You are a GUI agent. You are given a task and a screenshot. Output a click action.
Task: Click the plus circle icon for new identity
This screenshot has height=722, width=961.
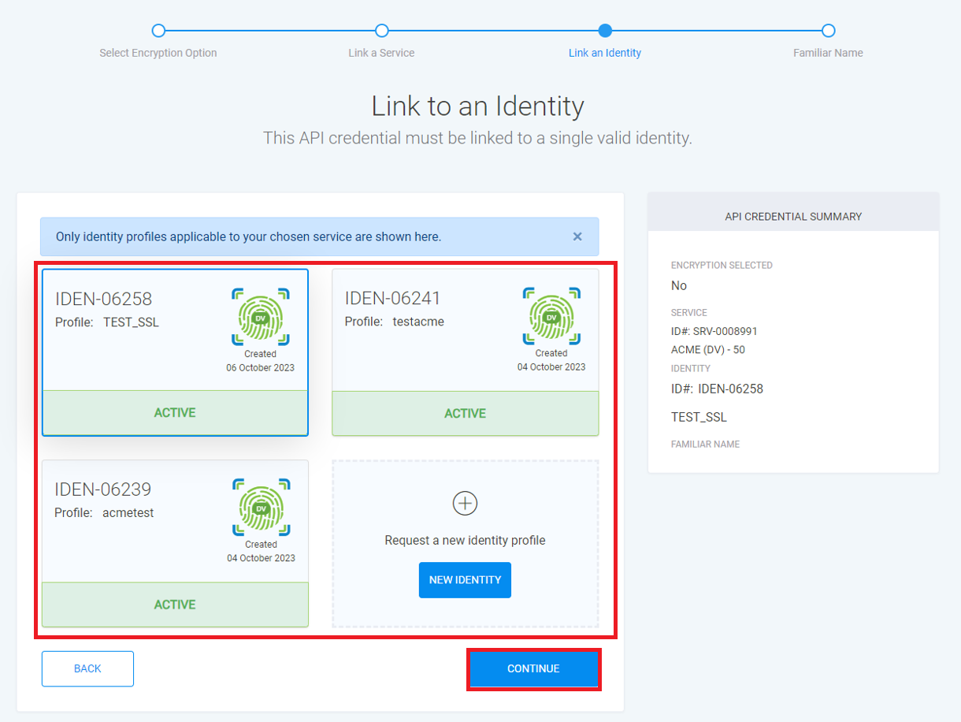click(465, 504)
